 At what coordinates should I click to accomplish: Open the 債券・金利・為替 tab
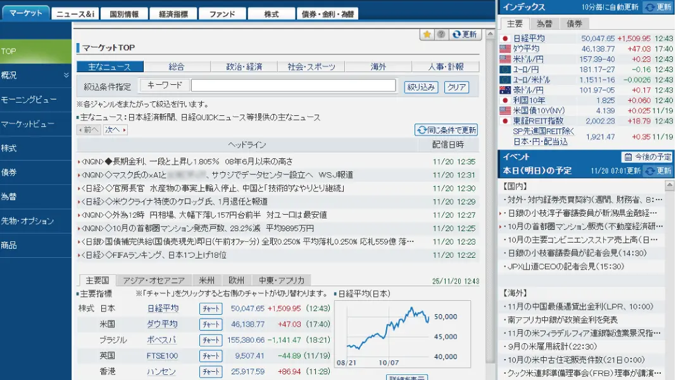328,14
